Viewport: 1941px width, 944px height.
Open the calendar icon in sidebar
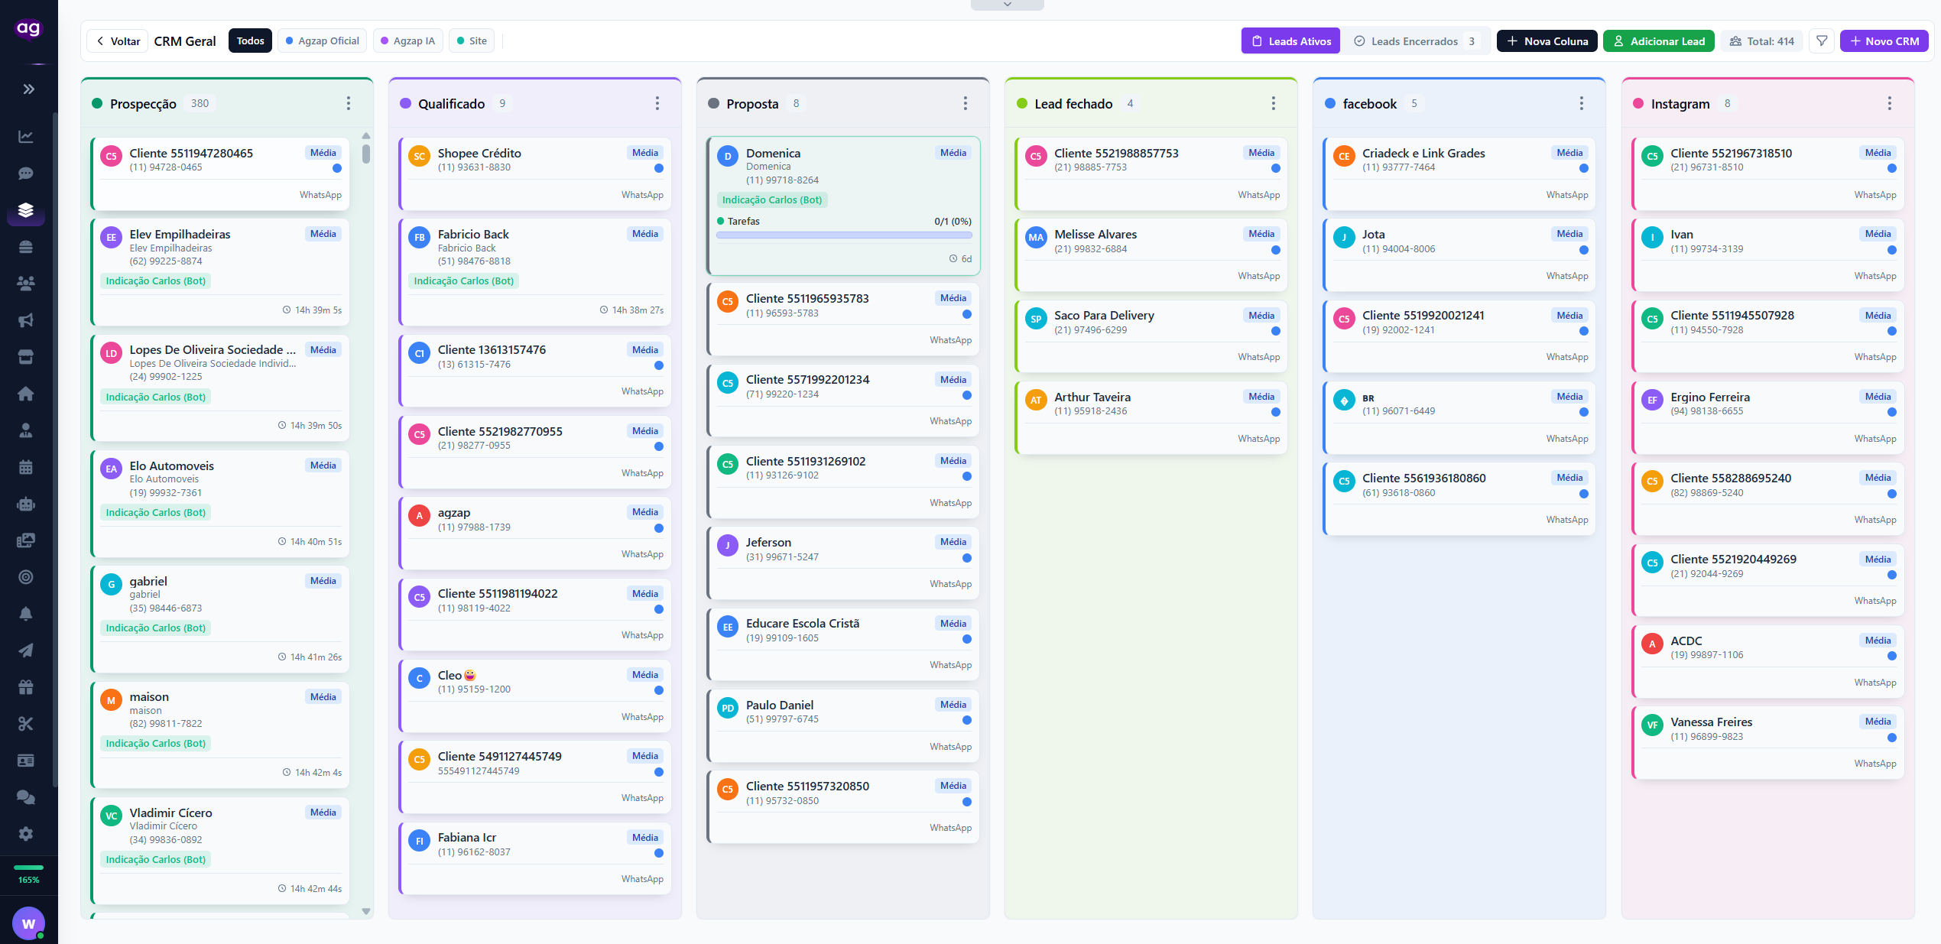pos(26,467)
